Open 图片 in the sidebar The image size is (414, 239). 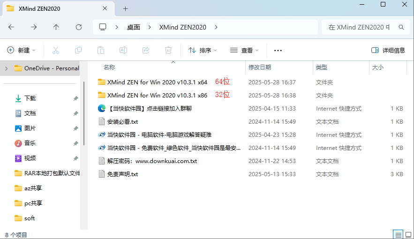pos(30,128)
